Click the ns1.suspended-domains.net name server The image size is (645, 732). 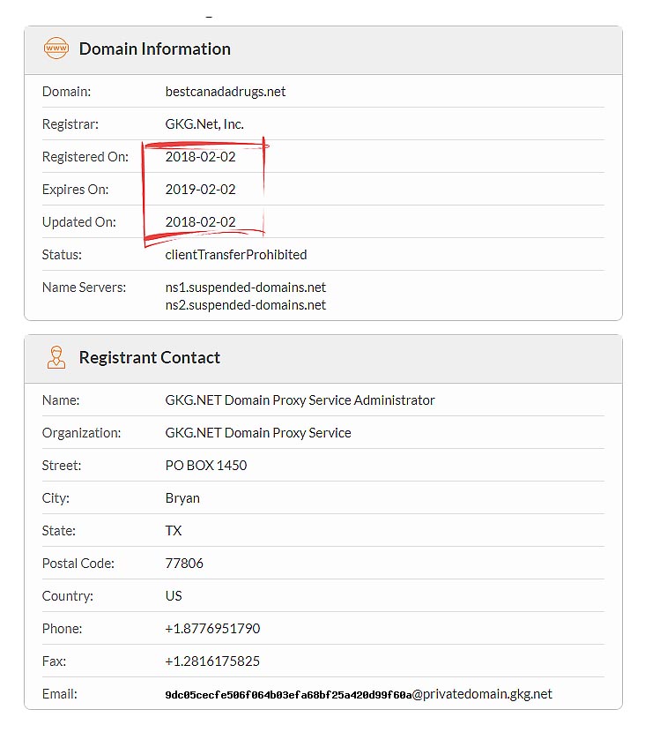[245, 288]
